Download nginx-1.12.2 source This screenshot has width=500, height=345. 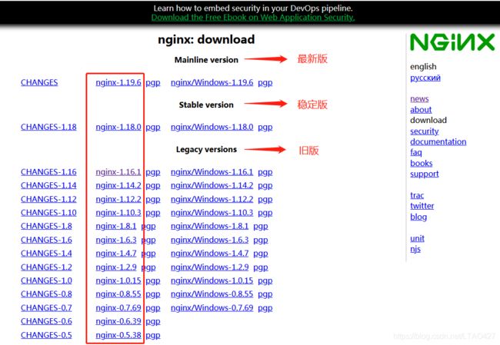[x=118, y=199]
